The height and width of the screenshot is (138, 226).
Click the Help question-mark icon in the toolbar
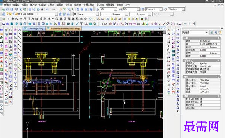pos(91,9)
